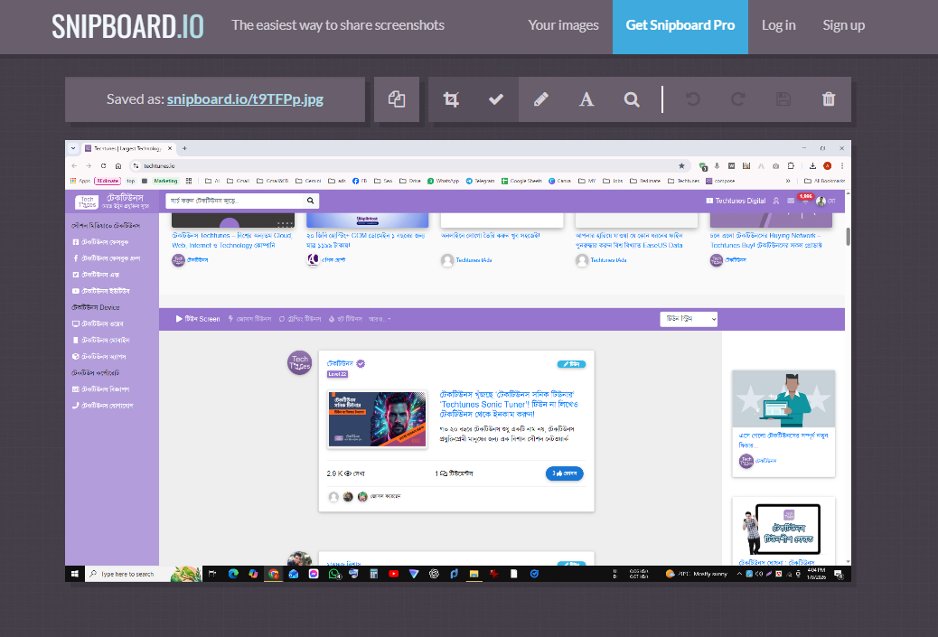Viewport: 938px width, 637px height.
Task: Redo the last edit
Action: click(738, 99)
